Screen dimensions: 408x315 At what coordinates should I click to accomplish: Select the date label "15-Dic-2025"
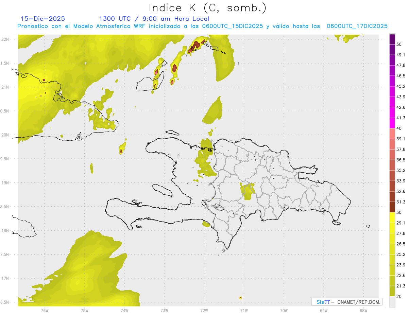(x=43, y=19)
